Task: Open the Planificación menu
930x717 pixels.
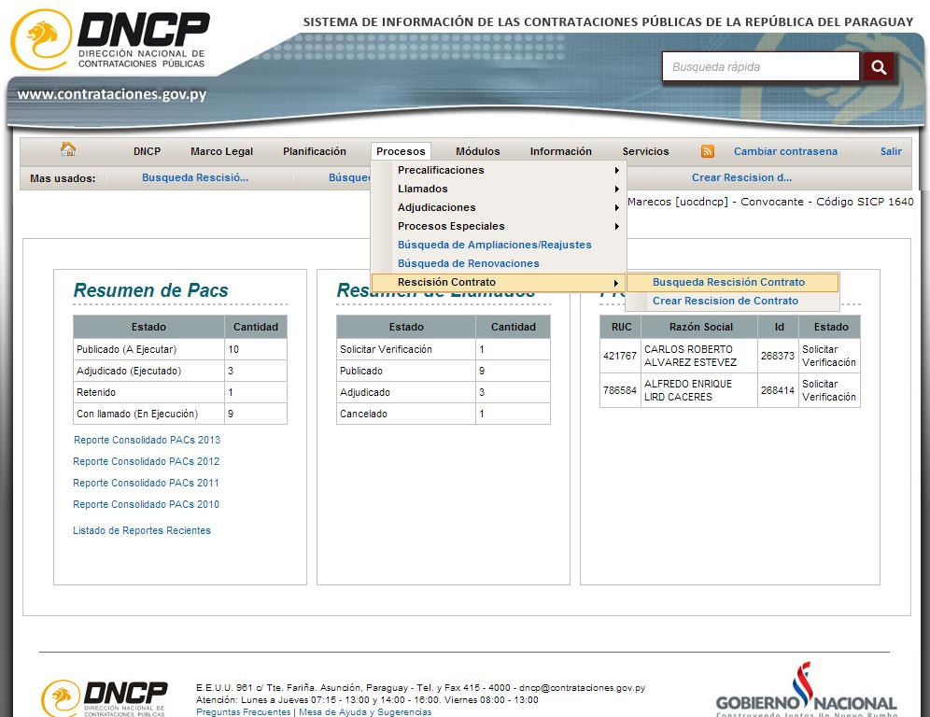Action: click(x=315, y=151)
